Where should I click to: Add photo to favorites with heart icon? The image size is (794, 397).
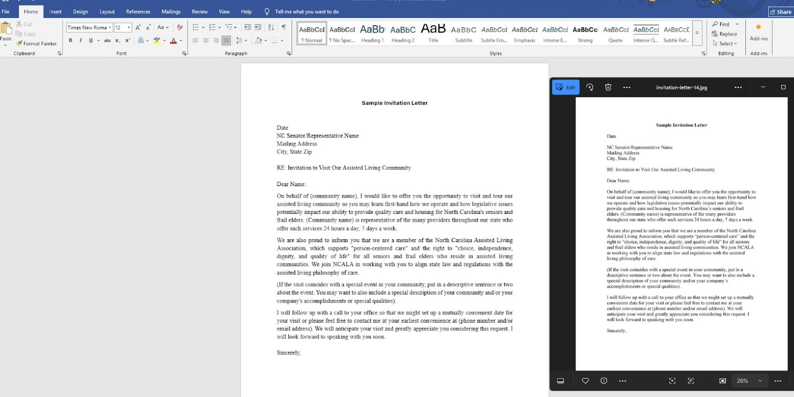coord(585,381)
